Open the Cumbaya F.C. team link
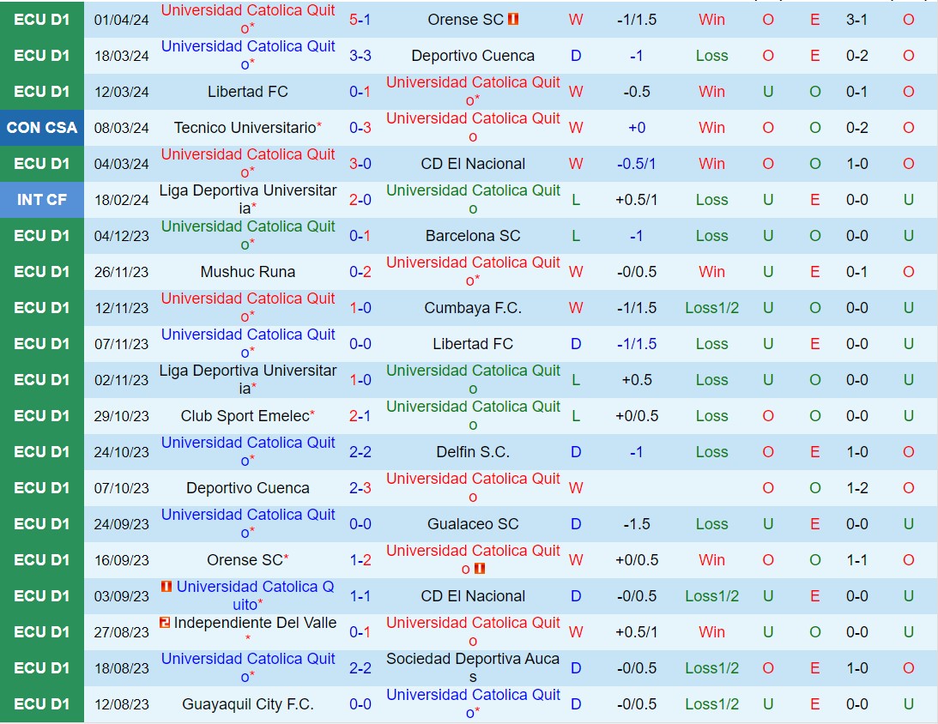The image size is (938, 724). (x=473, y=308)
